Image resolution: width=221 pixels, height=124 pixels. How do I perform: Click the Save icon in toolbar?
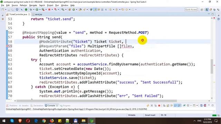coord(9,10)
